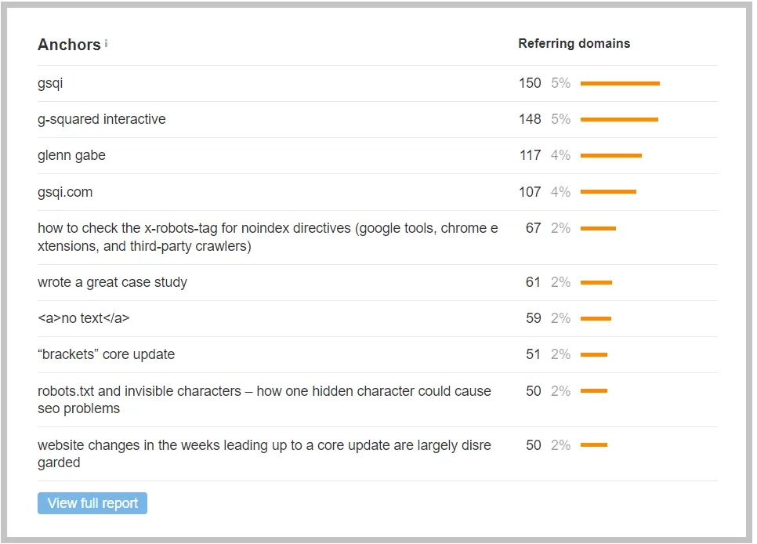The width and height of the screenshot is (757, 544).
Task: Click the Anchors section heading
Action: (x=69, y=45)
